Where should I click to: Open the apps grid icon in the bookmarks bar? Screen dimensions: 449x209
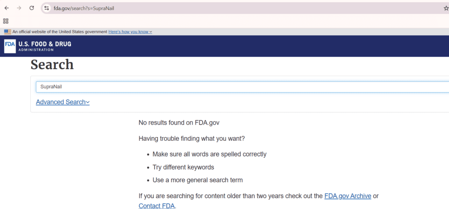point(6,21)
